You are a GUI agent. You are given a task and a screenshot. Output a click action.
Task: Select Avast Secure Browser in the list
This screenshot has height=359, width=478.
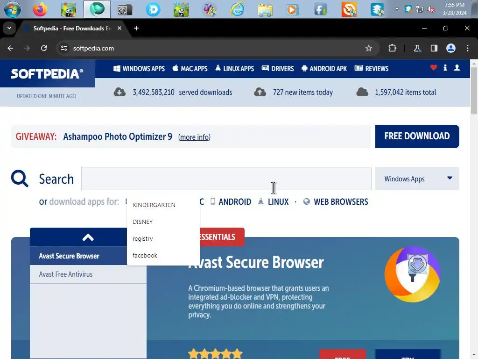[78, 256]
